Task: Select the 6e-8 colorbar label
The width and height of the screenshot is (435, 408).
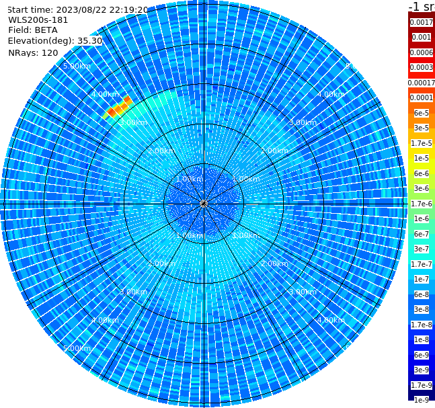Action: click(x=422, y=294)
